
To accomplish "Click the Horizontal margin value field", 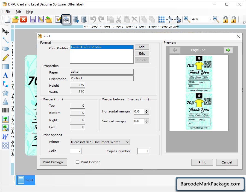I will tap(139, 112).
